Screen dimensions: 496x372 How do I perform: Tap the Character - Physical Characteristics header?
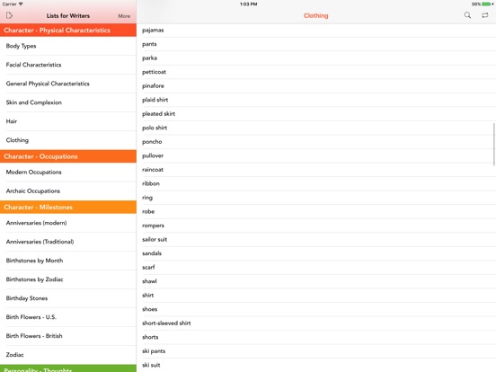[68, 30]
